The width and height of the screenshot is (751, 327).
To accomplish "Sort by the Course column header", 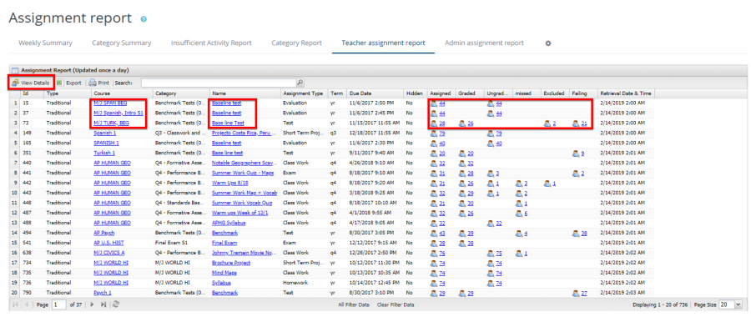I will (x=122, y=93).
